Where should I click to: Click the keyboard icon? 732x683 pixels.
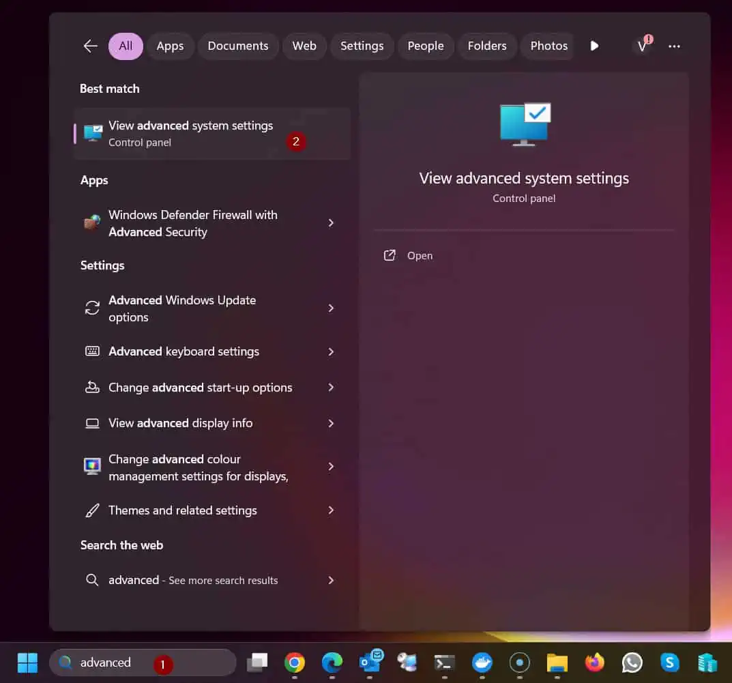[x=92, y=351]
